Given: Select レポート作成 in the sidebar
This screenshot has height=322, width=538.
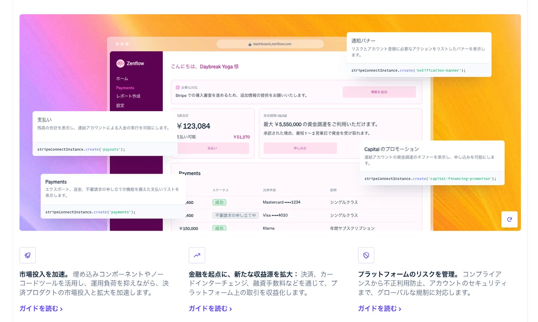Looking at the screenshot, I should (128, 96).
